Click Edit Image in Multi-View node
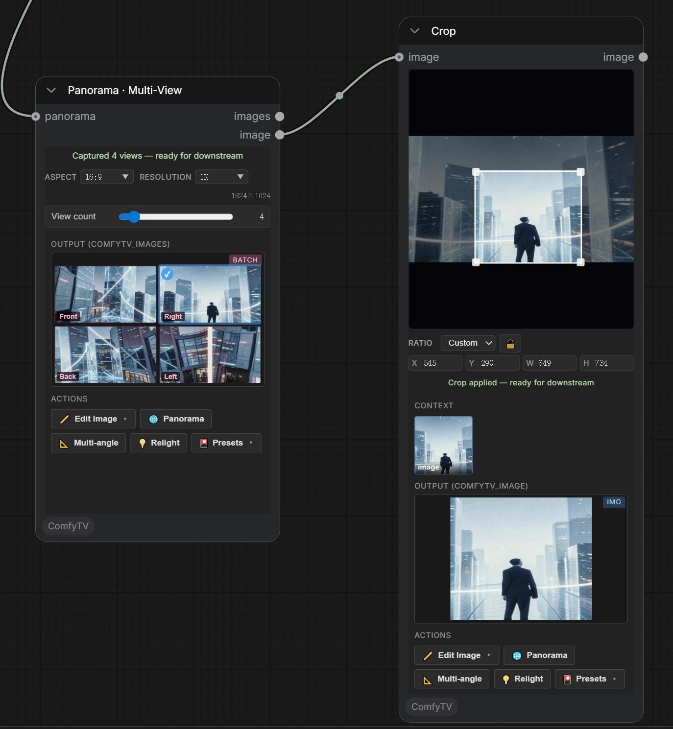The width and height of the screenshot is (673, 729). click(x=93, y=419)
